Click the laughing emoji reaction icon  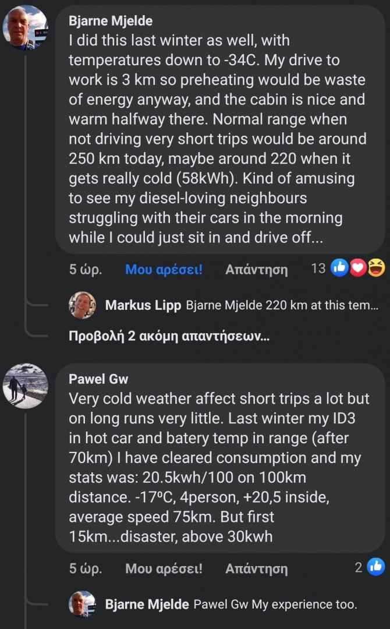point(376,268)
